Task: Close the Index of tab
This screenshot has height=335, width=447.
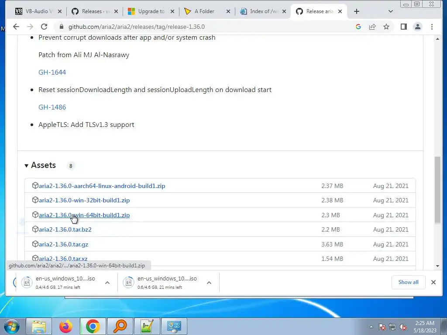Action: 284,11
